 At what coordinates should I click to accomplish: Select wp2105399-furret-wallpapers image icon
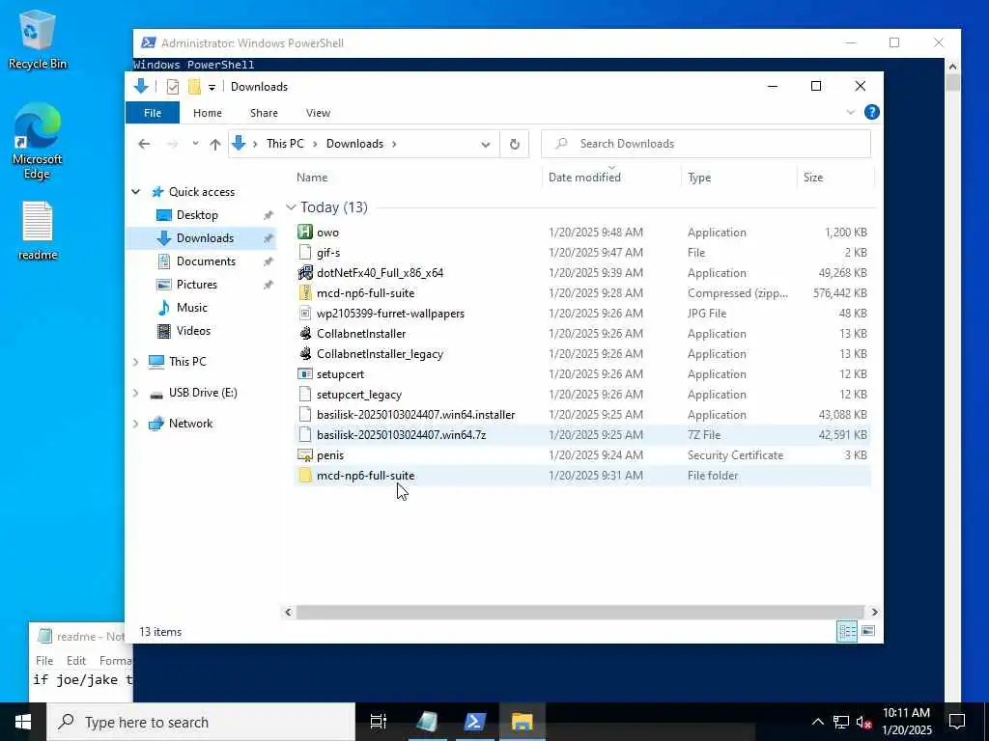click(305, 314)
